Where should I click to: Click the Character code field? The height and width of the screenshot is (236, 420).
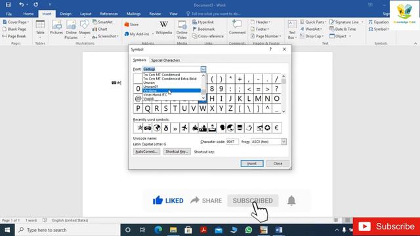pos(232,142)
